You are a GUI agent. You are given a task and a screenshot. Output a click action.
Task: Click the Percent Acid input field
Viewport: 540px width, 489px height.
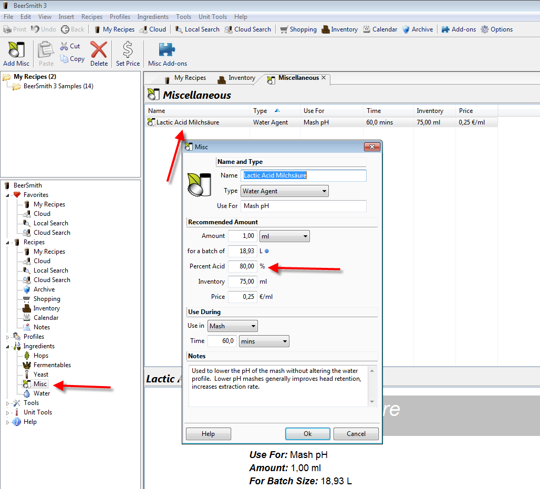tap(243, 266)
